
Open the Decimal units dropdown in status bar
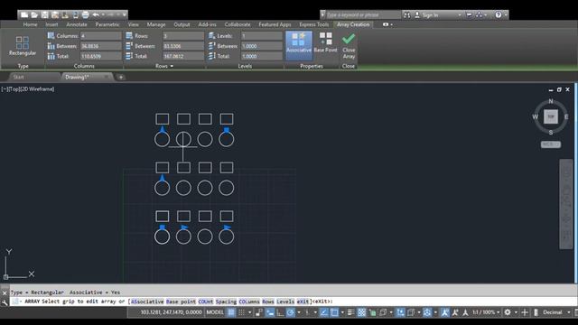point(555,312)
